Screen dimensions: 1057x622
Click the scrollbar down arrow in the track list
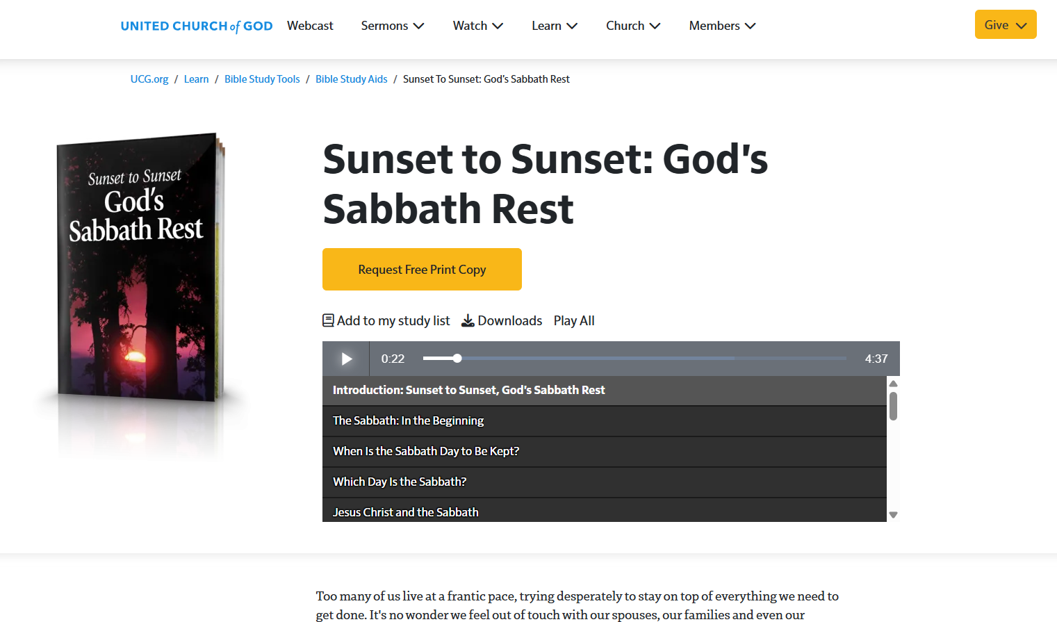tap(893, 514)
